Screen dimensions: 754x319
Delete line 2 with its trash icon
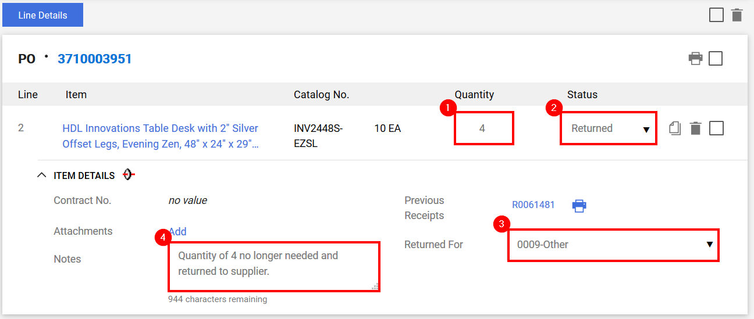tap(695, 128)
